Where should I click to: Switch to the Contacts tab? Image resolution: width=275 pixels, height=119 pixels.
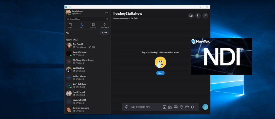93,25
